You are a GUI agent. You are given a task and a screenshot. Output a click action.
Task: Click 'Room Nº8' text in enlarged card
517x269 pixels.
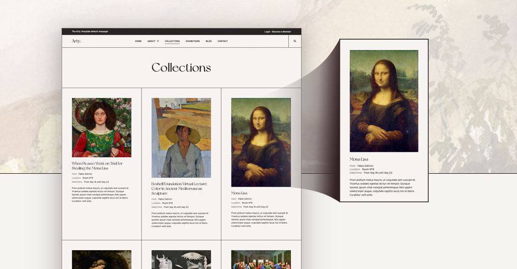(x=368, y=169)
